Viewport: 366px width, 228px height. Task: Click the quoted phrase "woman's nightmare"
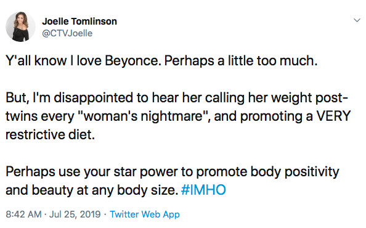(144, 116)
